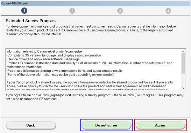Image resolution: width=191 pixels, height=133 pixels.
Task: Click the step 4 circle indicator
Action: pyautogui.click(x=168, y=11)
